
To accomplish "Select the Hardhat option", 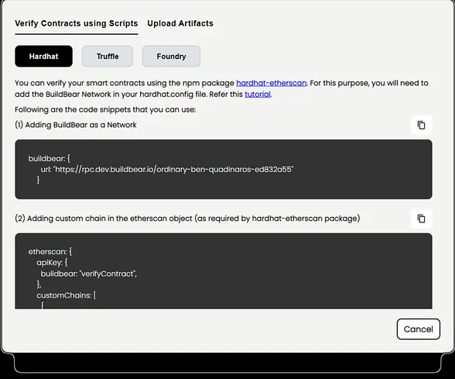I will [x=44, y=56].
